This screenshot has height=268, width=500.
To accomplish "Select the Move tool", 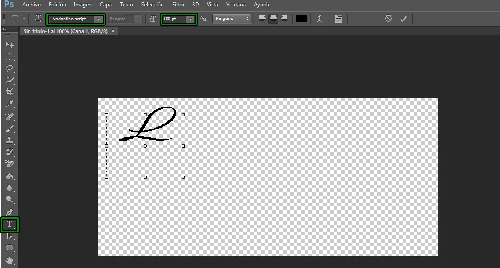I will [x=10, y=45].
